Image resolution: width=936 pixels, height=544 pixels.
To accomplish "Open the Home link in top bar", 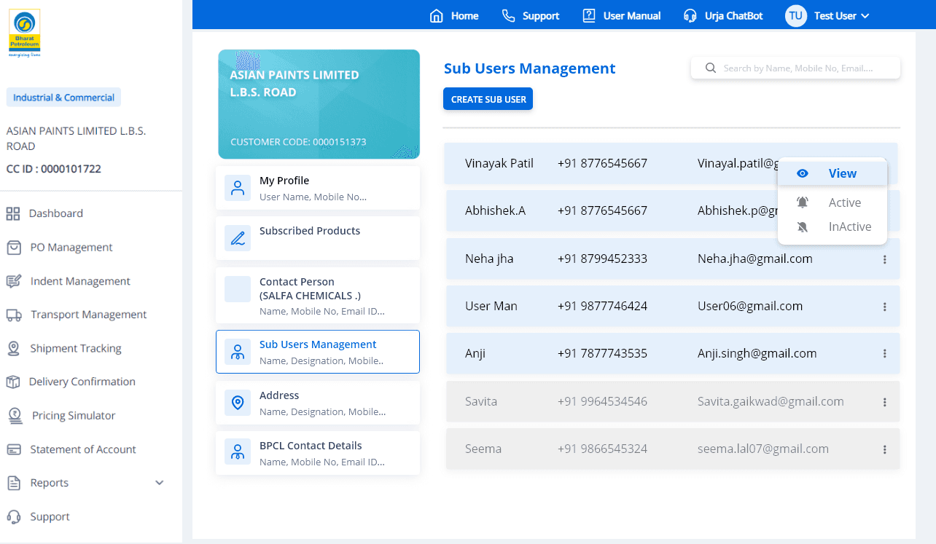I will 464,16.
